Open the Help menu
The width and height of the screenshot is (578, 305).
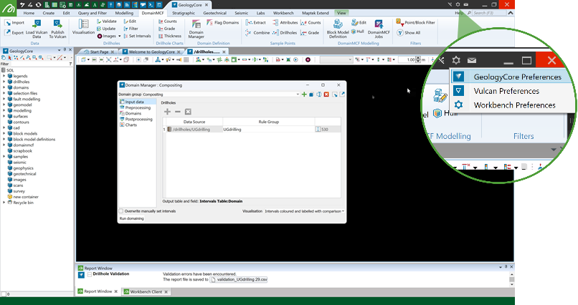[x=459, y=13]
